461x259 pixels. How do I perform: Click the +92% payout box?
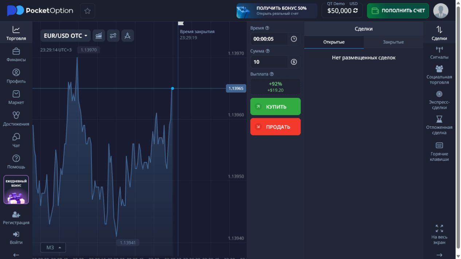276,87
